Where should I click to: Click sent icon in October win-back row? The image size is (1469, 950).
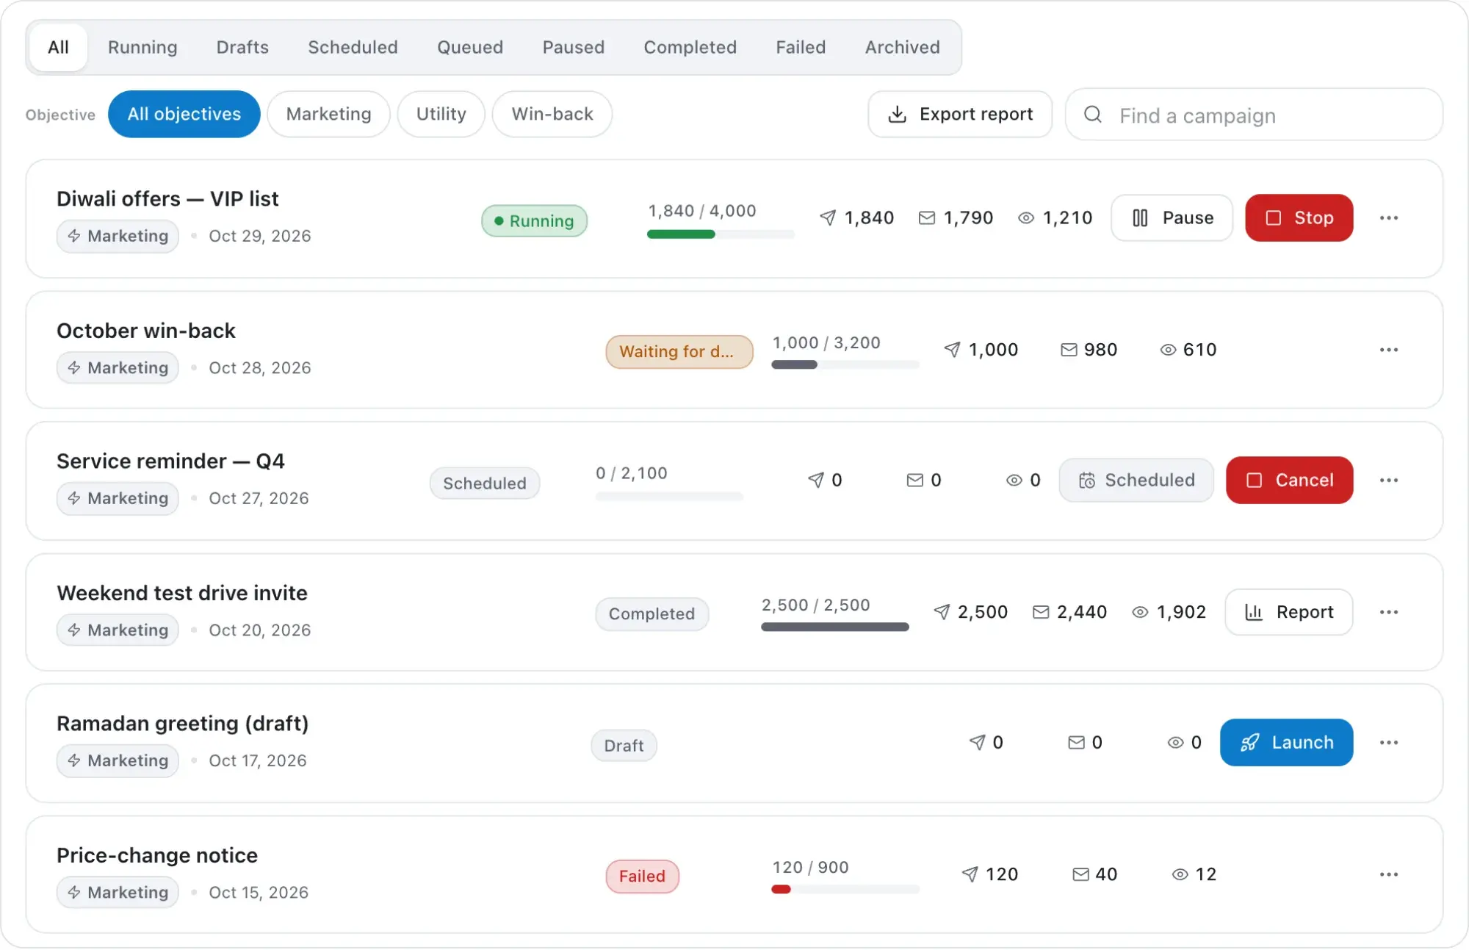click(x=952, y=350)
